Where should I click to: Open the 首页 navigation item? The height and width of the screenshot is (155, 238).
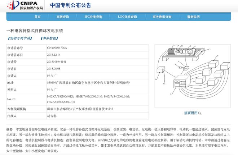[38, 17]
